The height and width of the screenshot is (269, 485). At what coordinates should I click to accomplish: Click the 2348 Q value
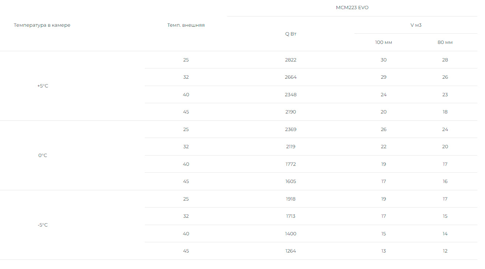coord(291,95)
